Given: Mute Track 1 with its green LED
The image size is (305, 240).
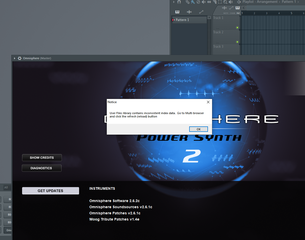Looking at the screenshot, I should (x=237, y=27).
